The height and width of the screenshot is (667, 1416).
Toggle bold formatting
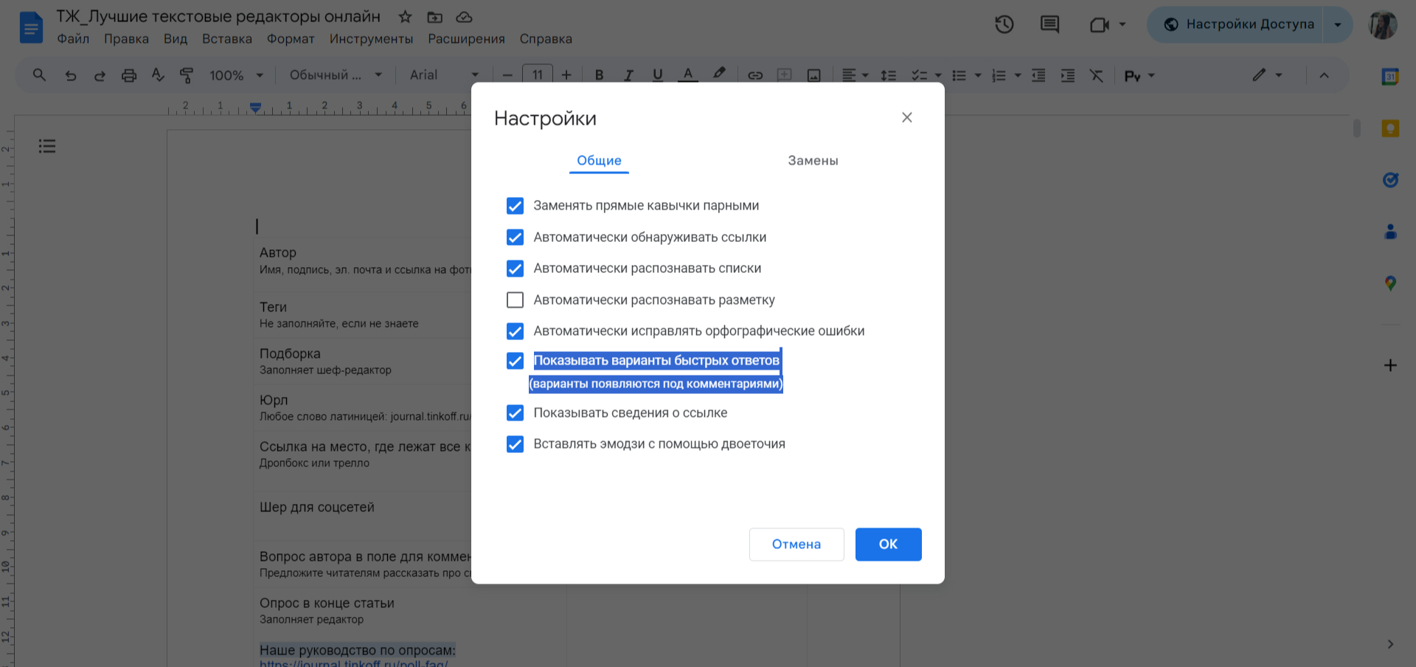[599, 75]
